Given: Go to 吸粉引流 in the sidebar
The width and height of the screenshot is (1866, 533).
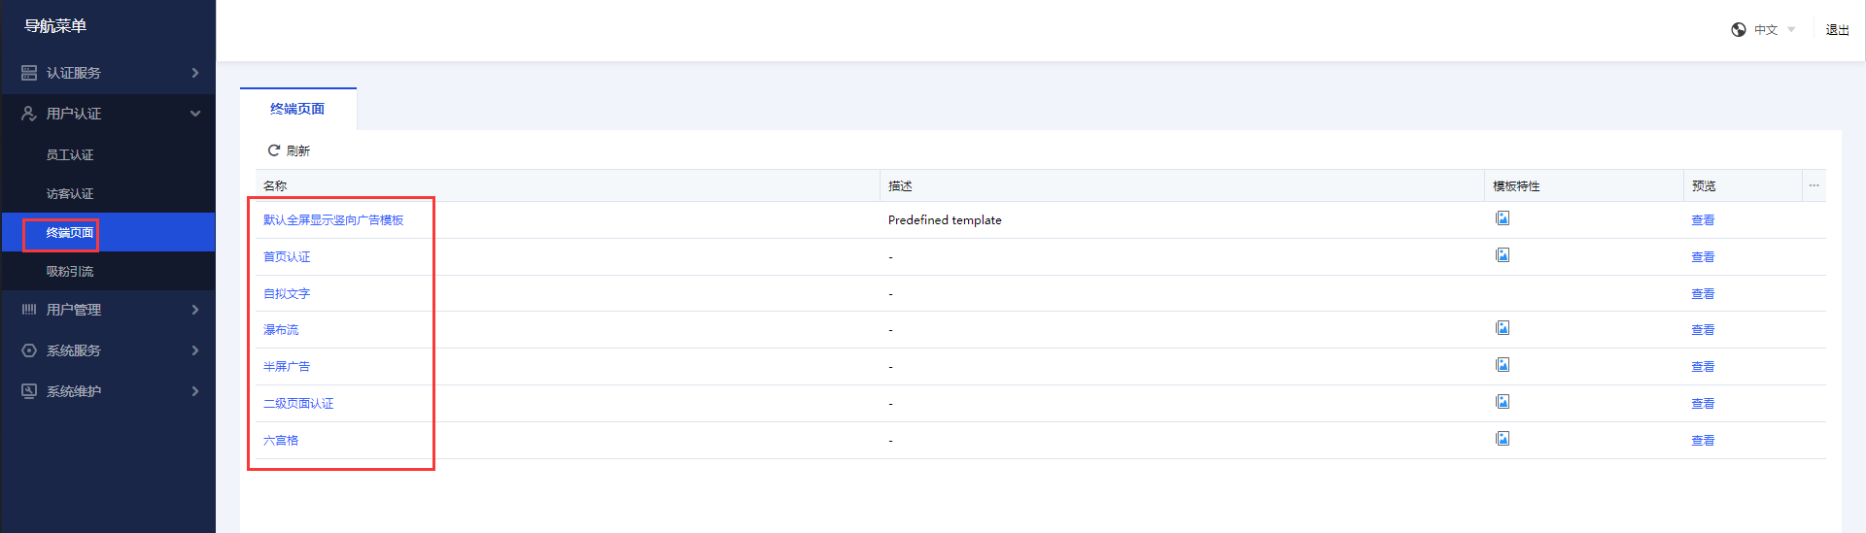Looking at the screenshot, I should (70, 272).
